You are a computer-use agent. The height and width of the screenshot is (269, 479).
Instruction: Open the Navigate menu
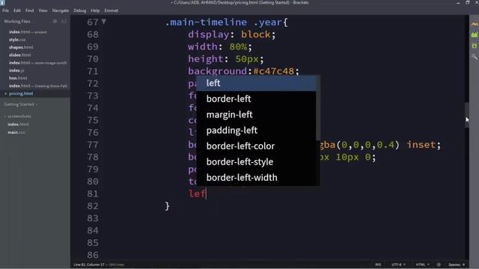(61, 10)
